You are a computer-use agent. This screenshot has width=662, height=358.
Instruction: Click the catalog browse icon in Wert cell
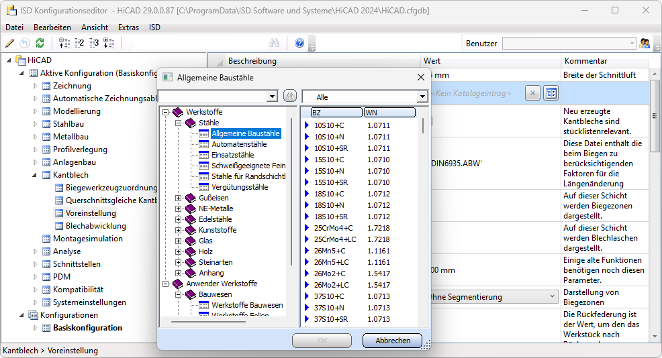pos(551,93)
